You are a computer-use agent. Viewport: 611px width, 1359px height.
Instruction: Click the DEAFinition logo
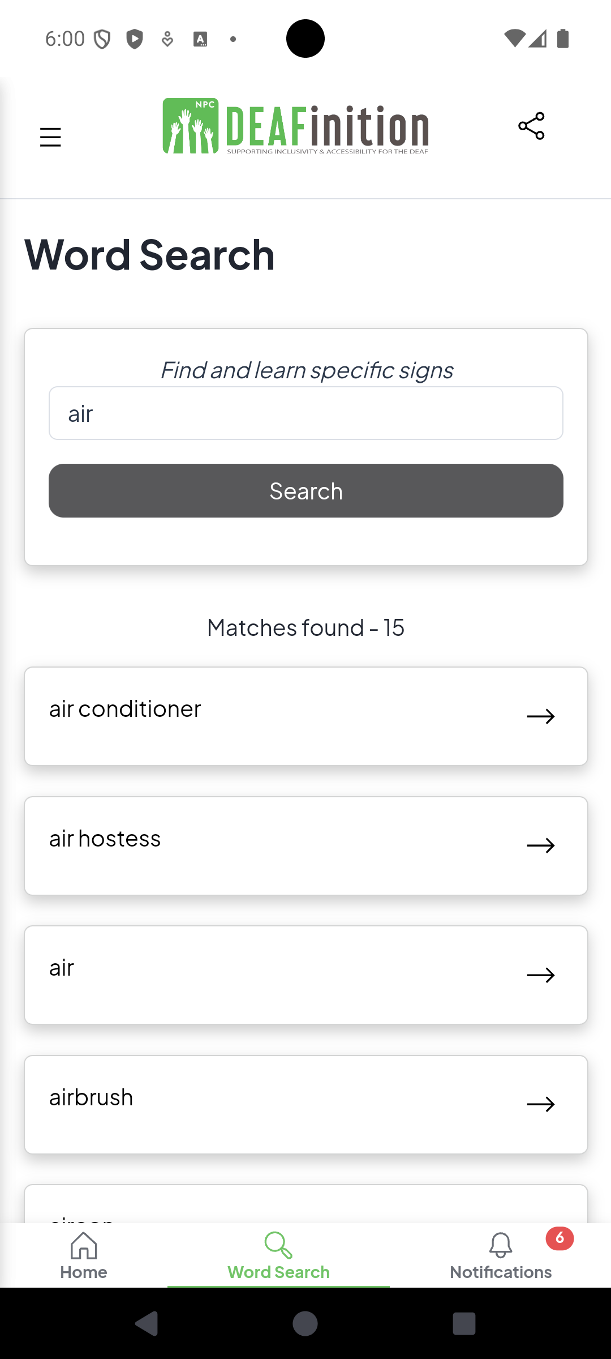click(295, 126)
